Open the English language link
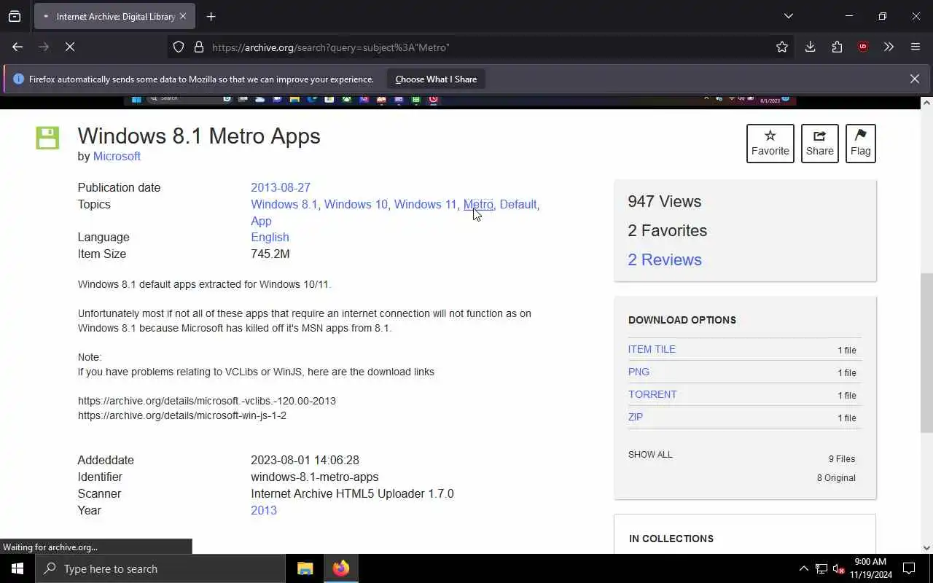This screenshot has width=933, height=583. point(270,237)
